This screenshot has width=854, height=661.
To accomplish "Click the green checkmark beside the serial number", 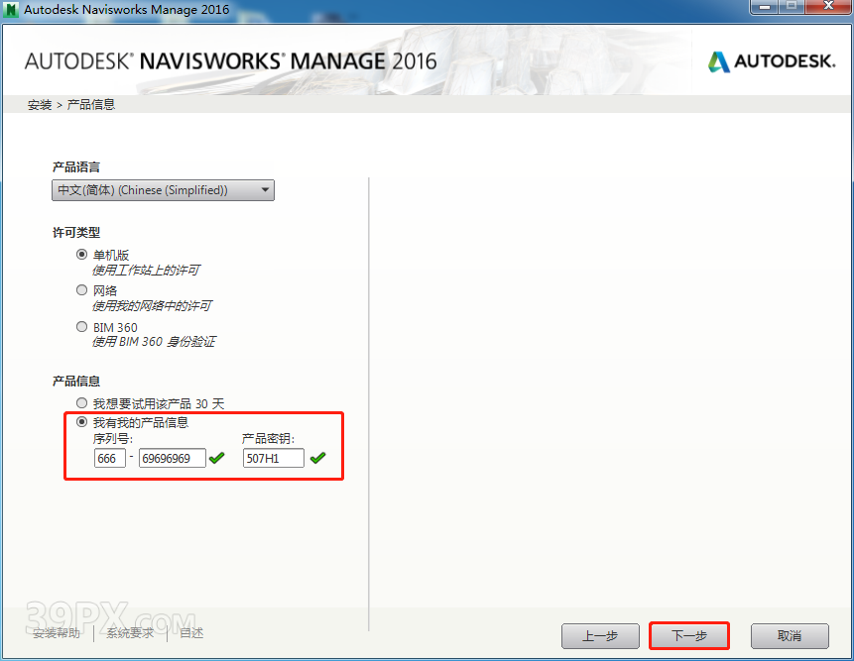I will point(217,458).
